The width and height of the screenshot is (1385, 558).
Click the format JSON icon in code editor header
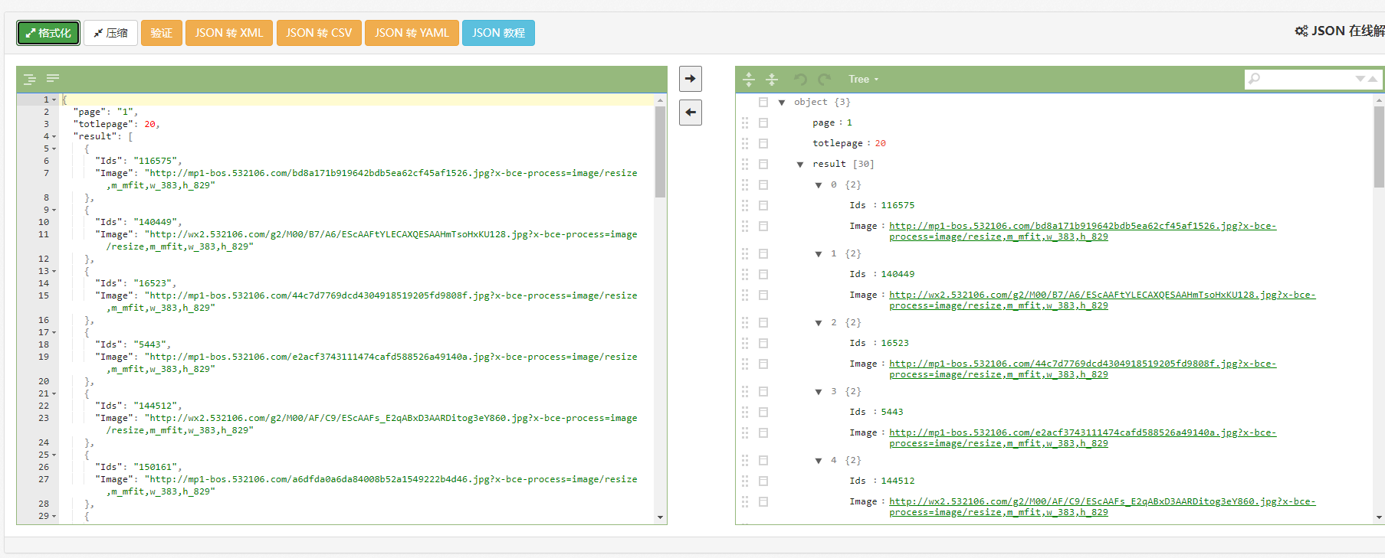tap(30, 79)
